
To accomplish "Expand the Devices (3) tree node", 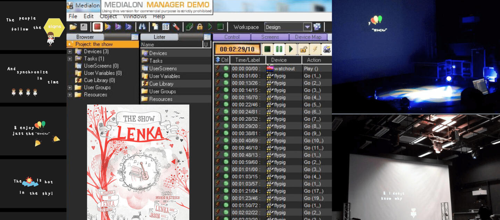I will pyautogui.click(x=70, y=51).
